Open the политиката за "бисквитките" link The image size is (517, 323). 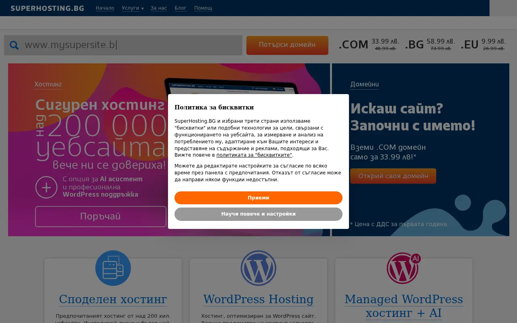(x=254, y=155)
